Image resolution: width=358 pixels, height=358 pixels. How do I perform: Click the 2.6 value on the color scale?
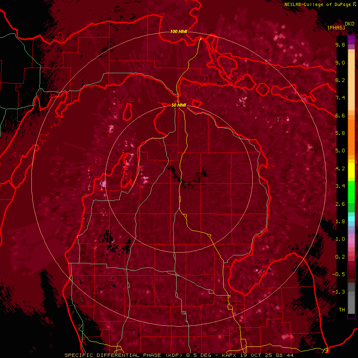(x=340, y=204)
